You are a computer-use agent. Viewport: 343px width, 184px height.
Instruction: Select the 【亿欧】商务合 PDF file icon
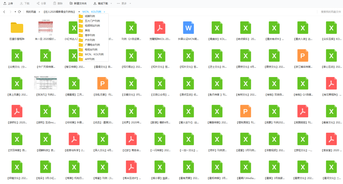pyautogui.click(x=131, y=139)
